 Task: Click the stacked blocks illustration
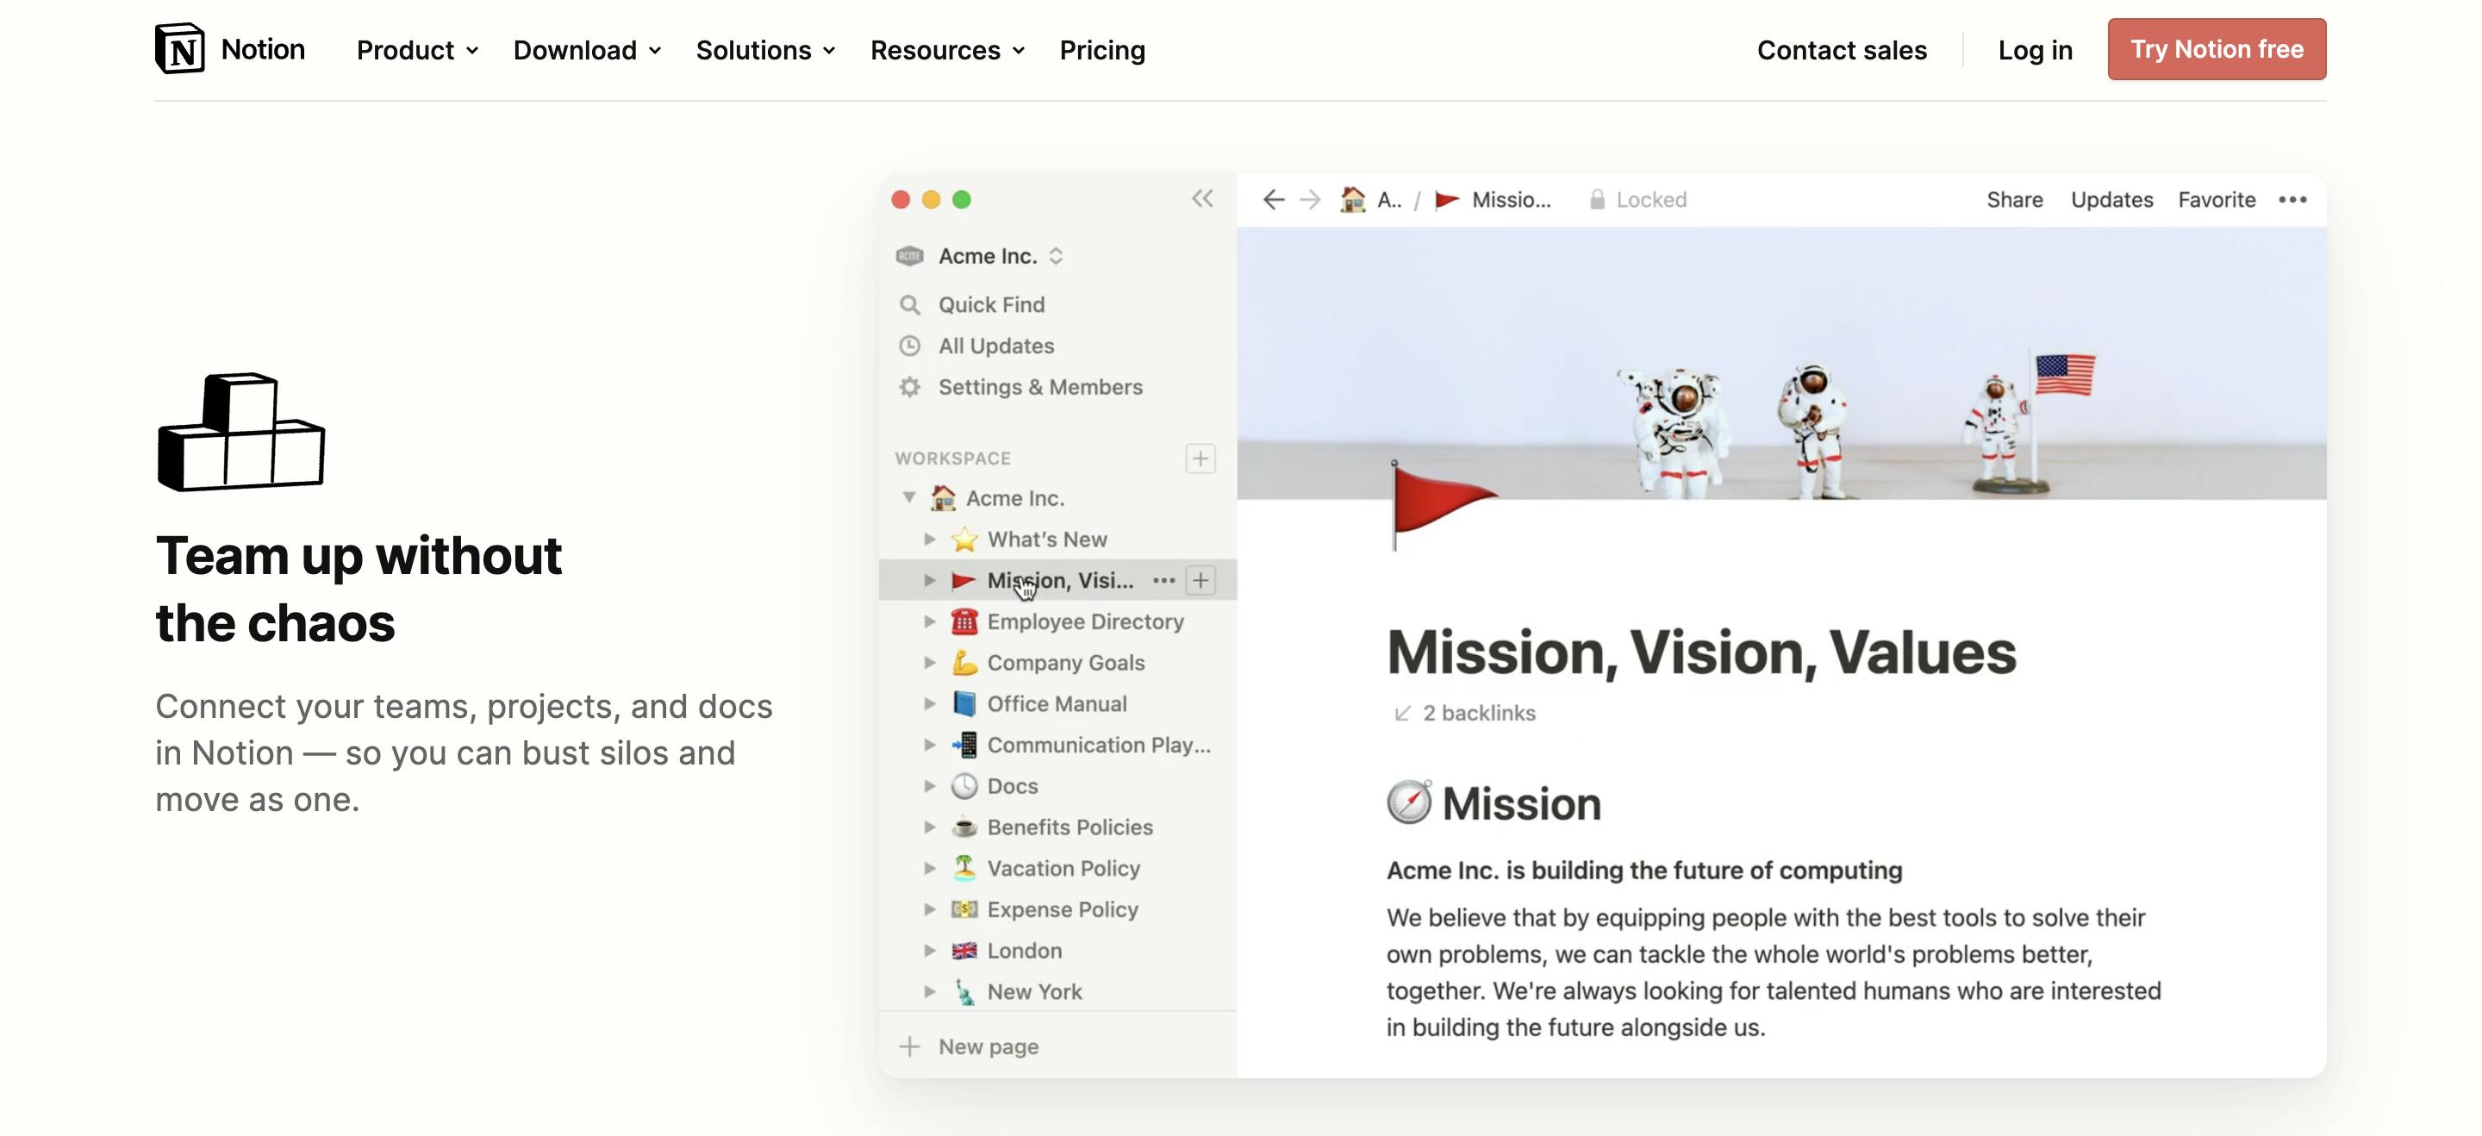[241, 432]
